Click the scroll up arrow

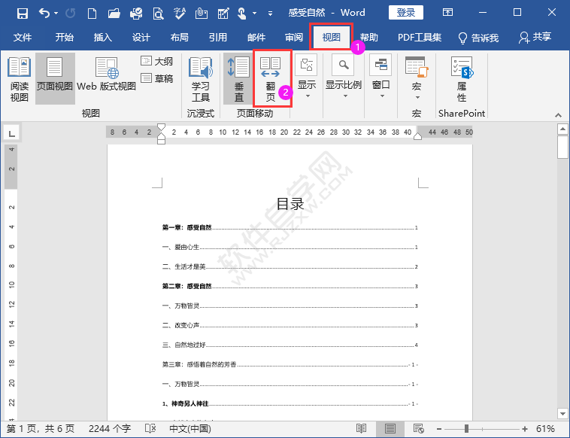coord(562,129)
